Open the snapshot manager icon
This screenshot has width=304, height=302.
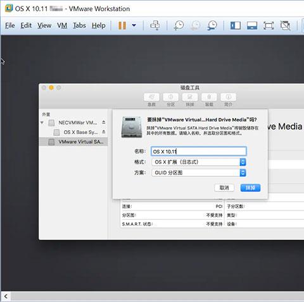coord(212,25)
